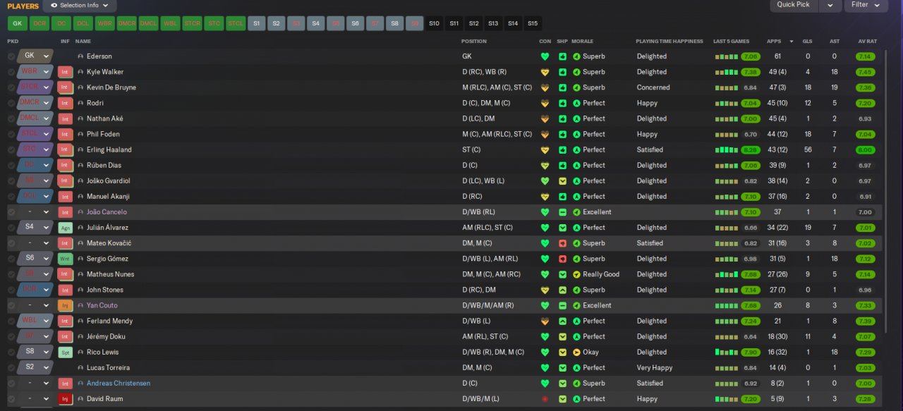Viewport: 903px width, 411px height.
Task: Click Ferland Mendy's condition heart icon
Action: point(545,321)
